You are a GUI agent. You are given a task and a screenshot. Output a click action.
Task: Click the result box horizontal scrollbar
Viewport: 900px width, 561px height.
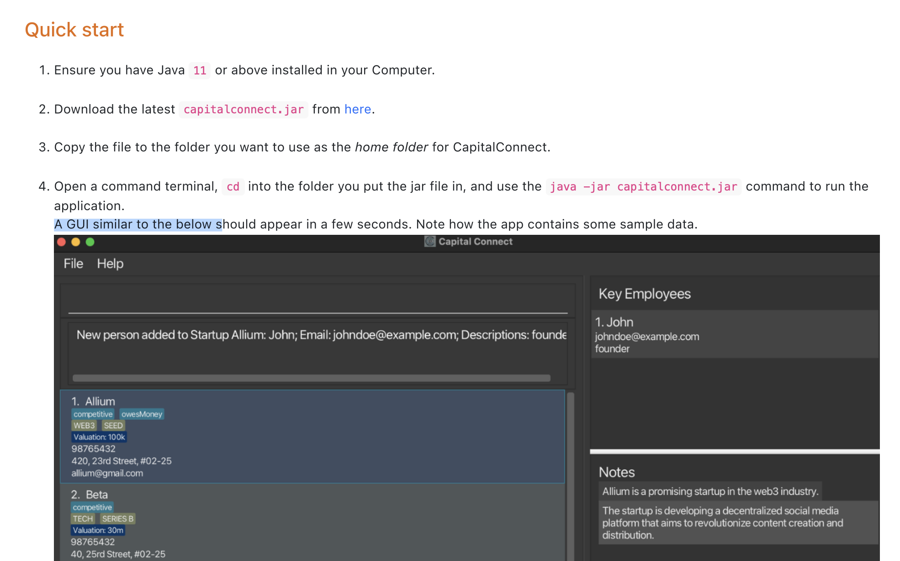[311, 378]
